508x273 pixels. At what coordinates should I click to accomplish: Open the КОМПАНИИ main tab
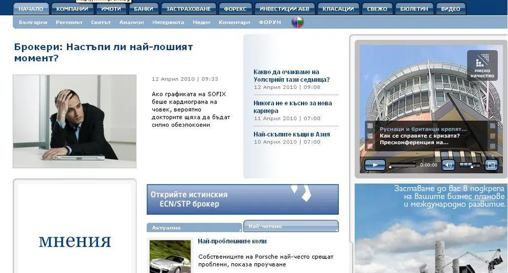click(72, 9)
